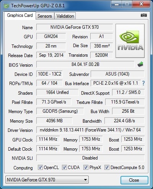Toggle the DirectCompute 5.0 checkbox
This screenshot has height=189, width=153.
(107, 168)
